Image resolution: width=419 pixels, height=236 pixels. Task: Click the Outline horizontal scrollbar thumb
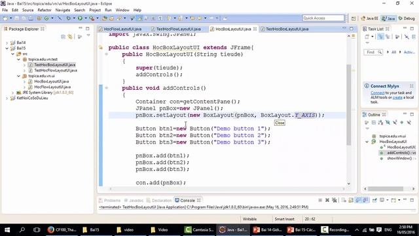[386, 189]
